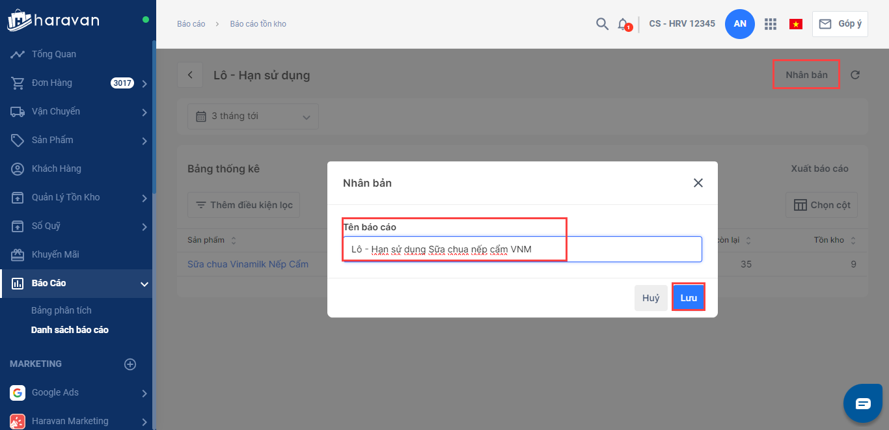Open the notifications bell icon
This screenshot has height=430, width=889.
(623, 24)
